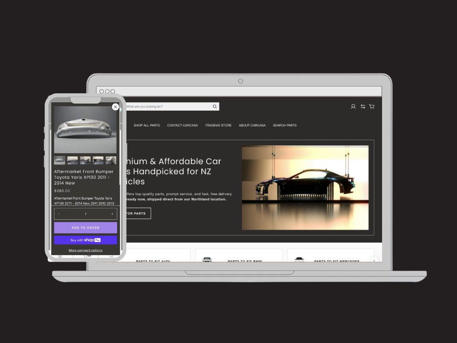Open the ABOUT CARCASA menu item
The height and width of the screenshot is (343, 457).
(x=252, y=125)
